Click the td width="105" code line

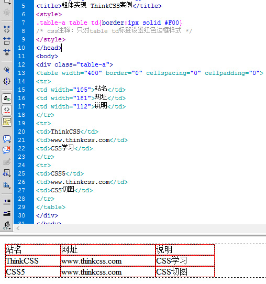tap(81, 89)
